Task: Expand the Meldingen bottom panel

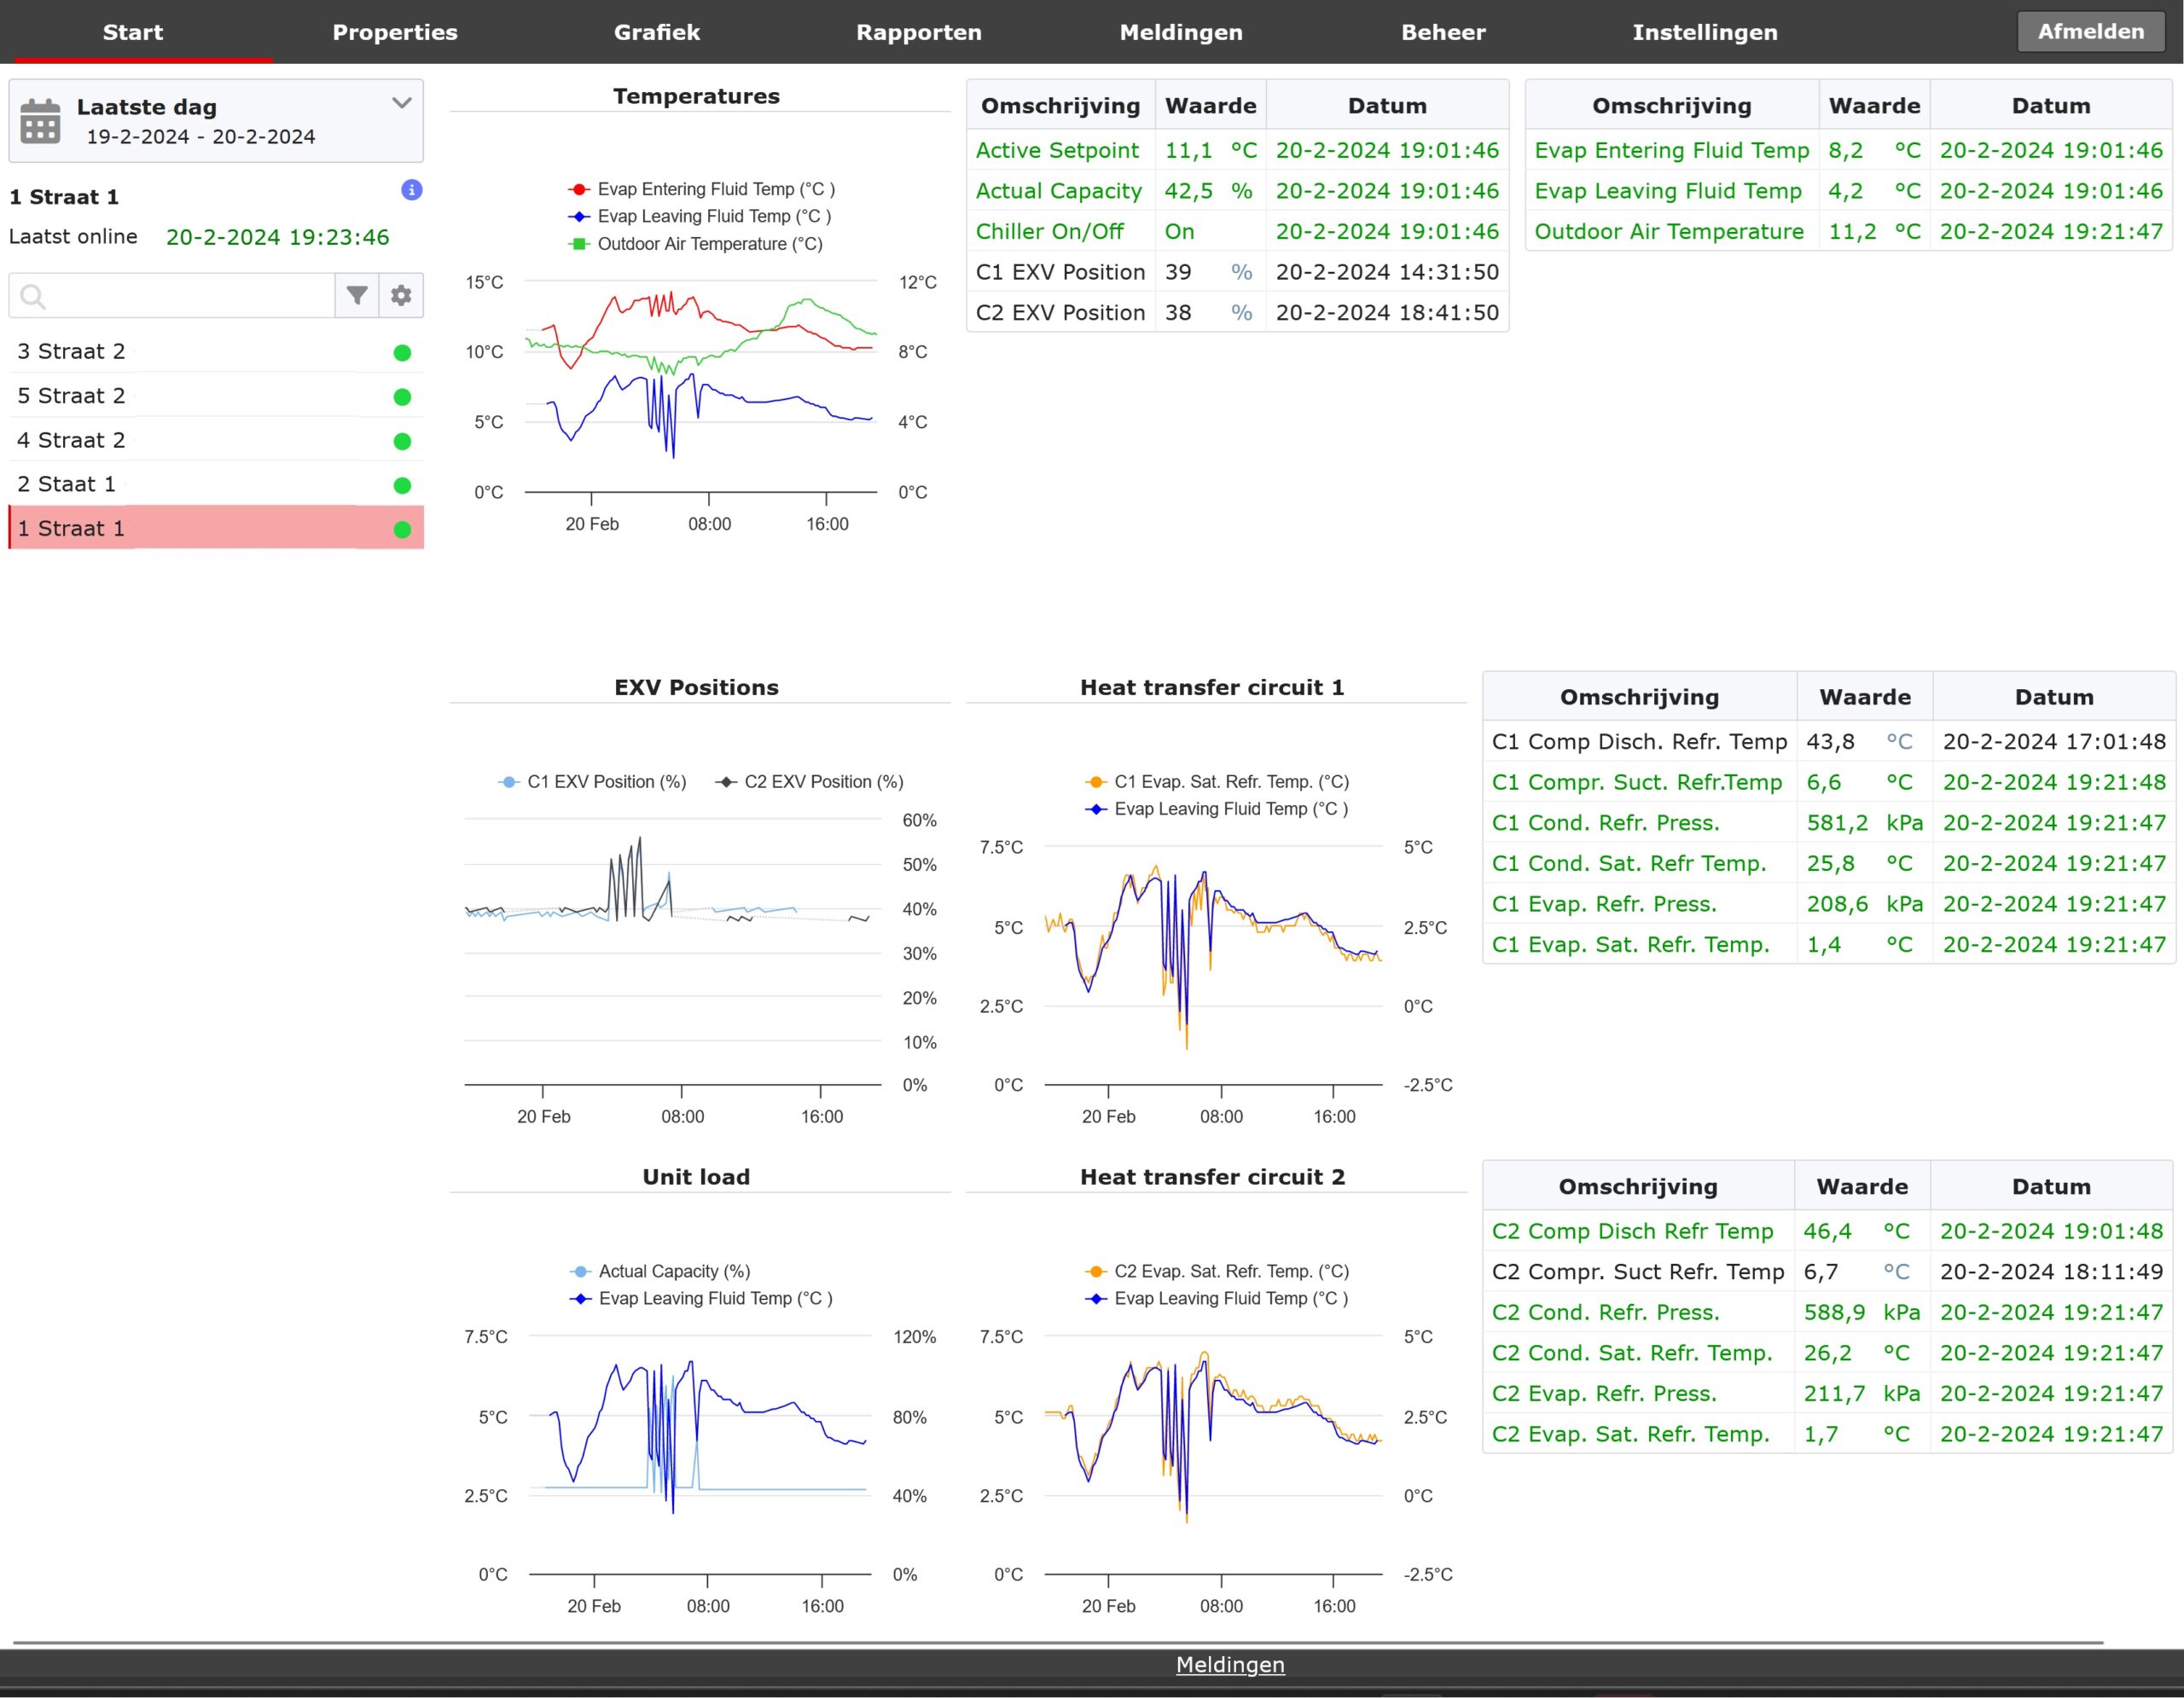Action: (1229, 1664)
